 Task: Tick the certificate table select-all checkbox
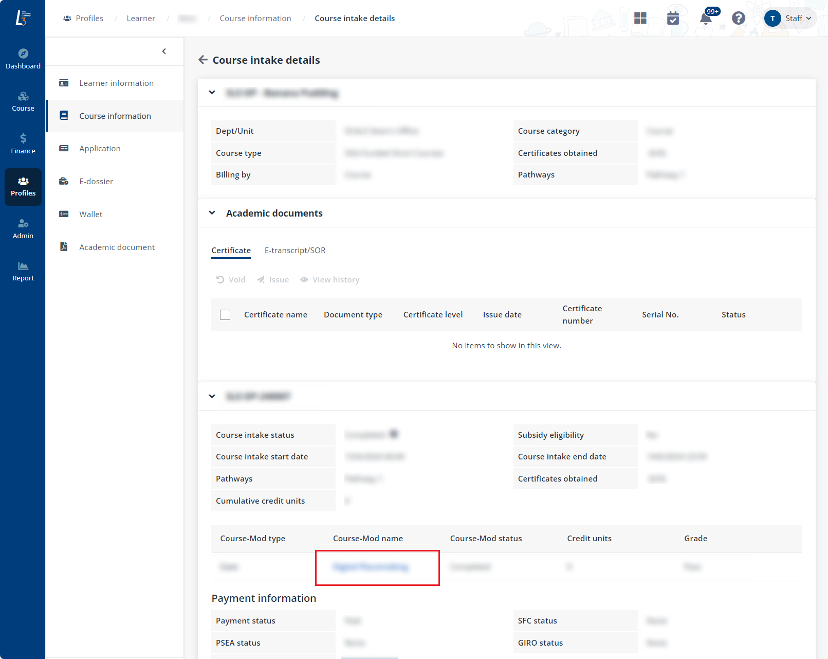tap(225, 315)
